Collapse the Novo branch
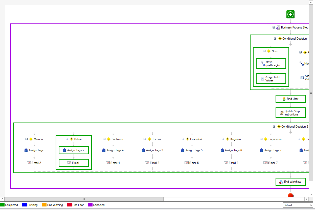Viewport: 315px width, 210px height. coord(264,51)
